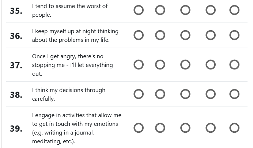Select fifth radio option for question 35
253x148 pixels.
[x=234, y=10]
